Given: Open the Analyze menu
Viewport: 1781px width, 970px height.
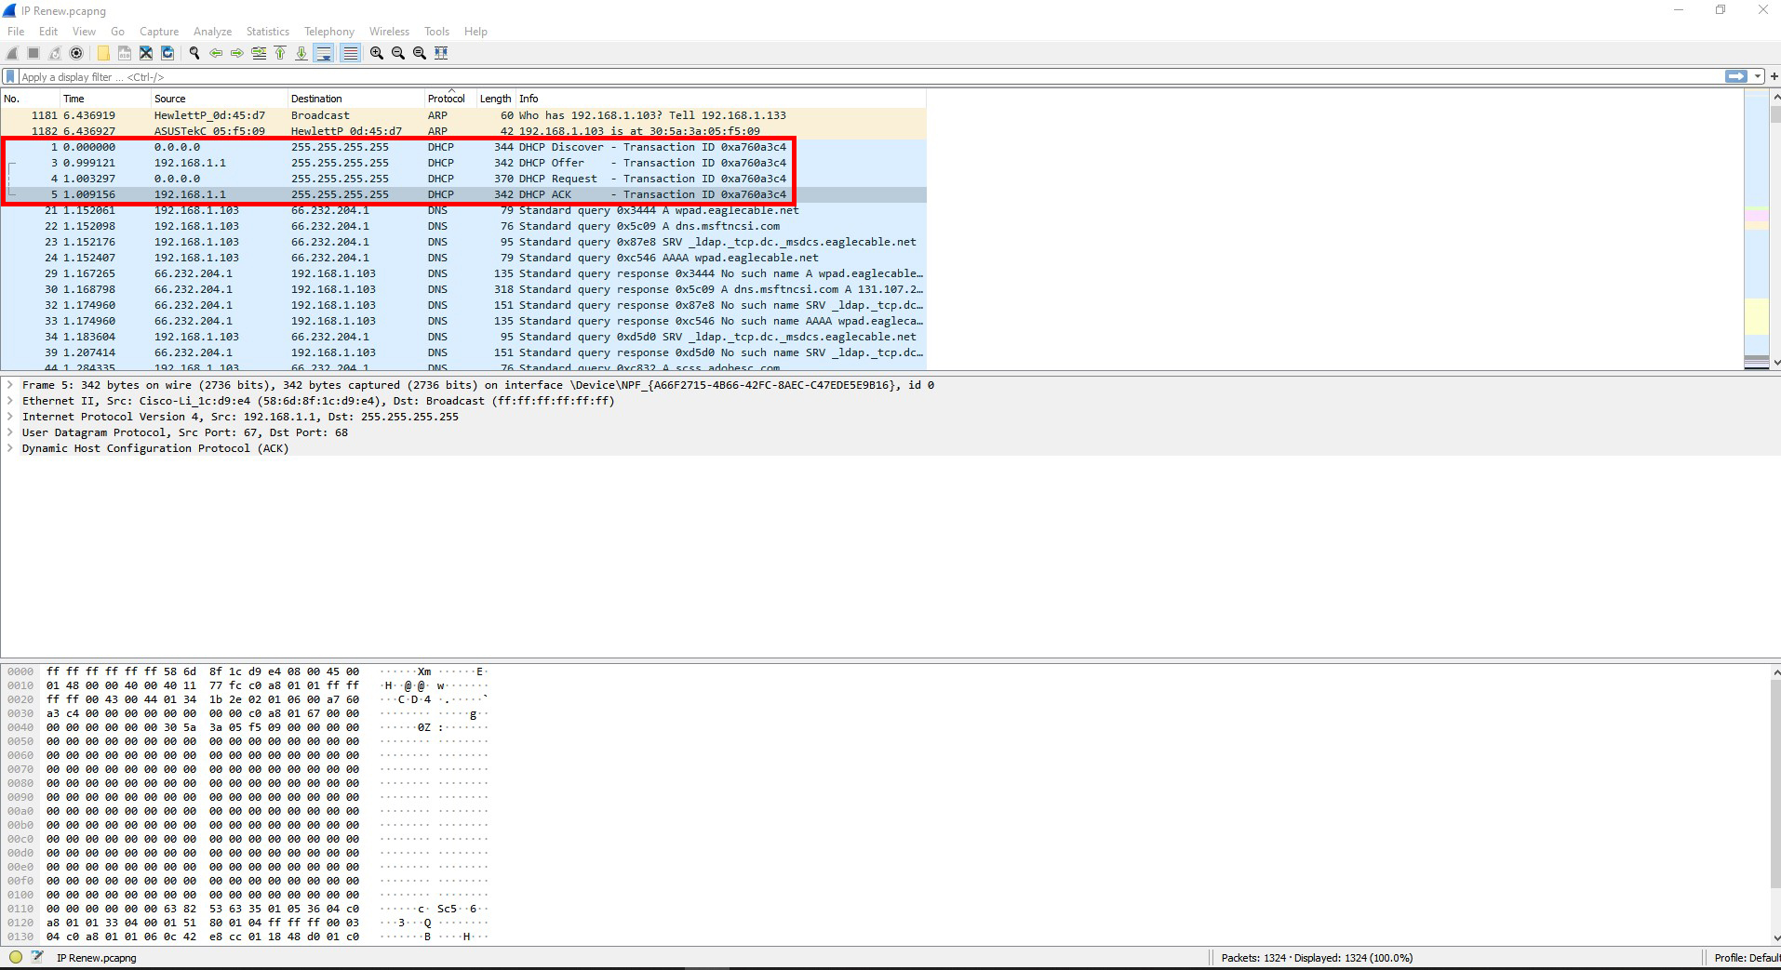Looking at the screenshot, I should coord(212,32).
